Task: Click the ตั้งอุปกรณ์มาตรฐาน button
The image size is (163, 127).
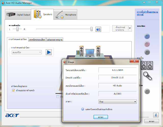Action: [120, 28]
